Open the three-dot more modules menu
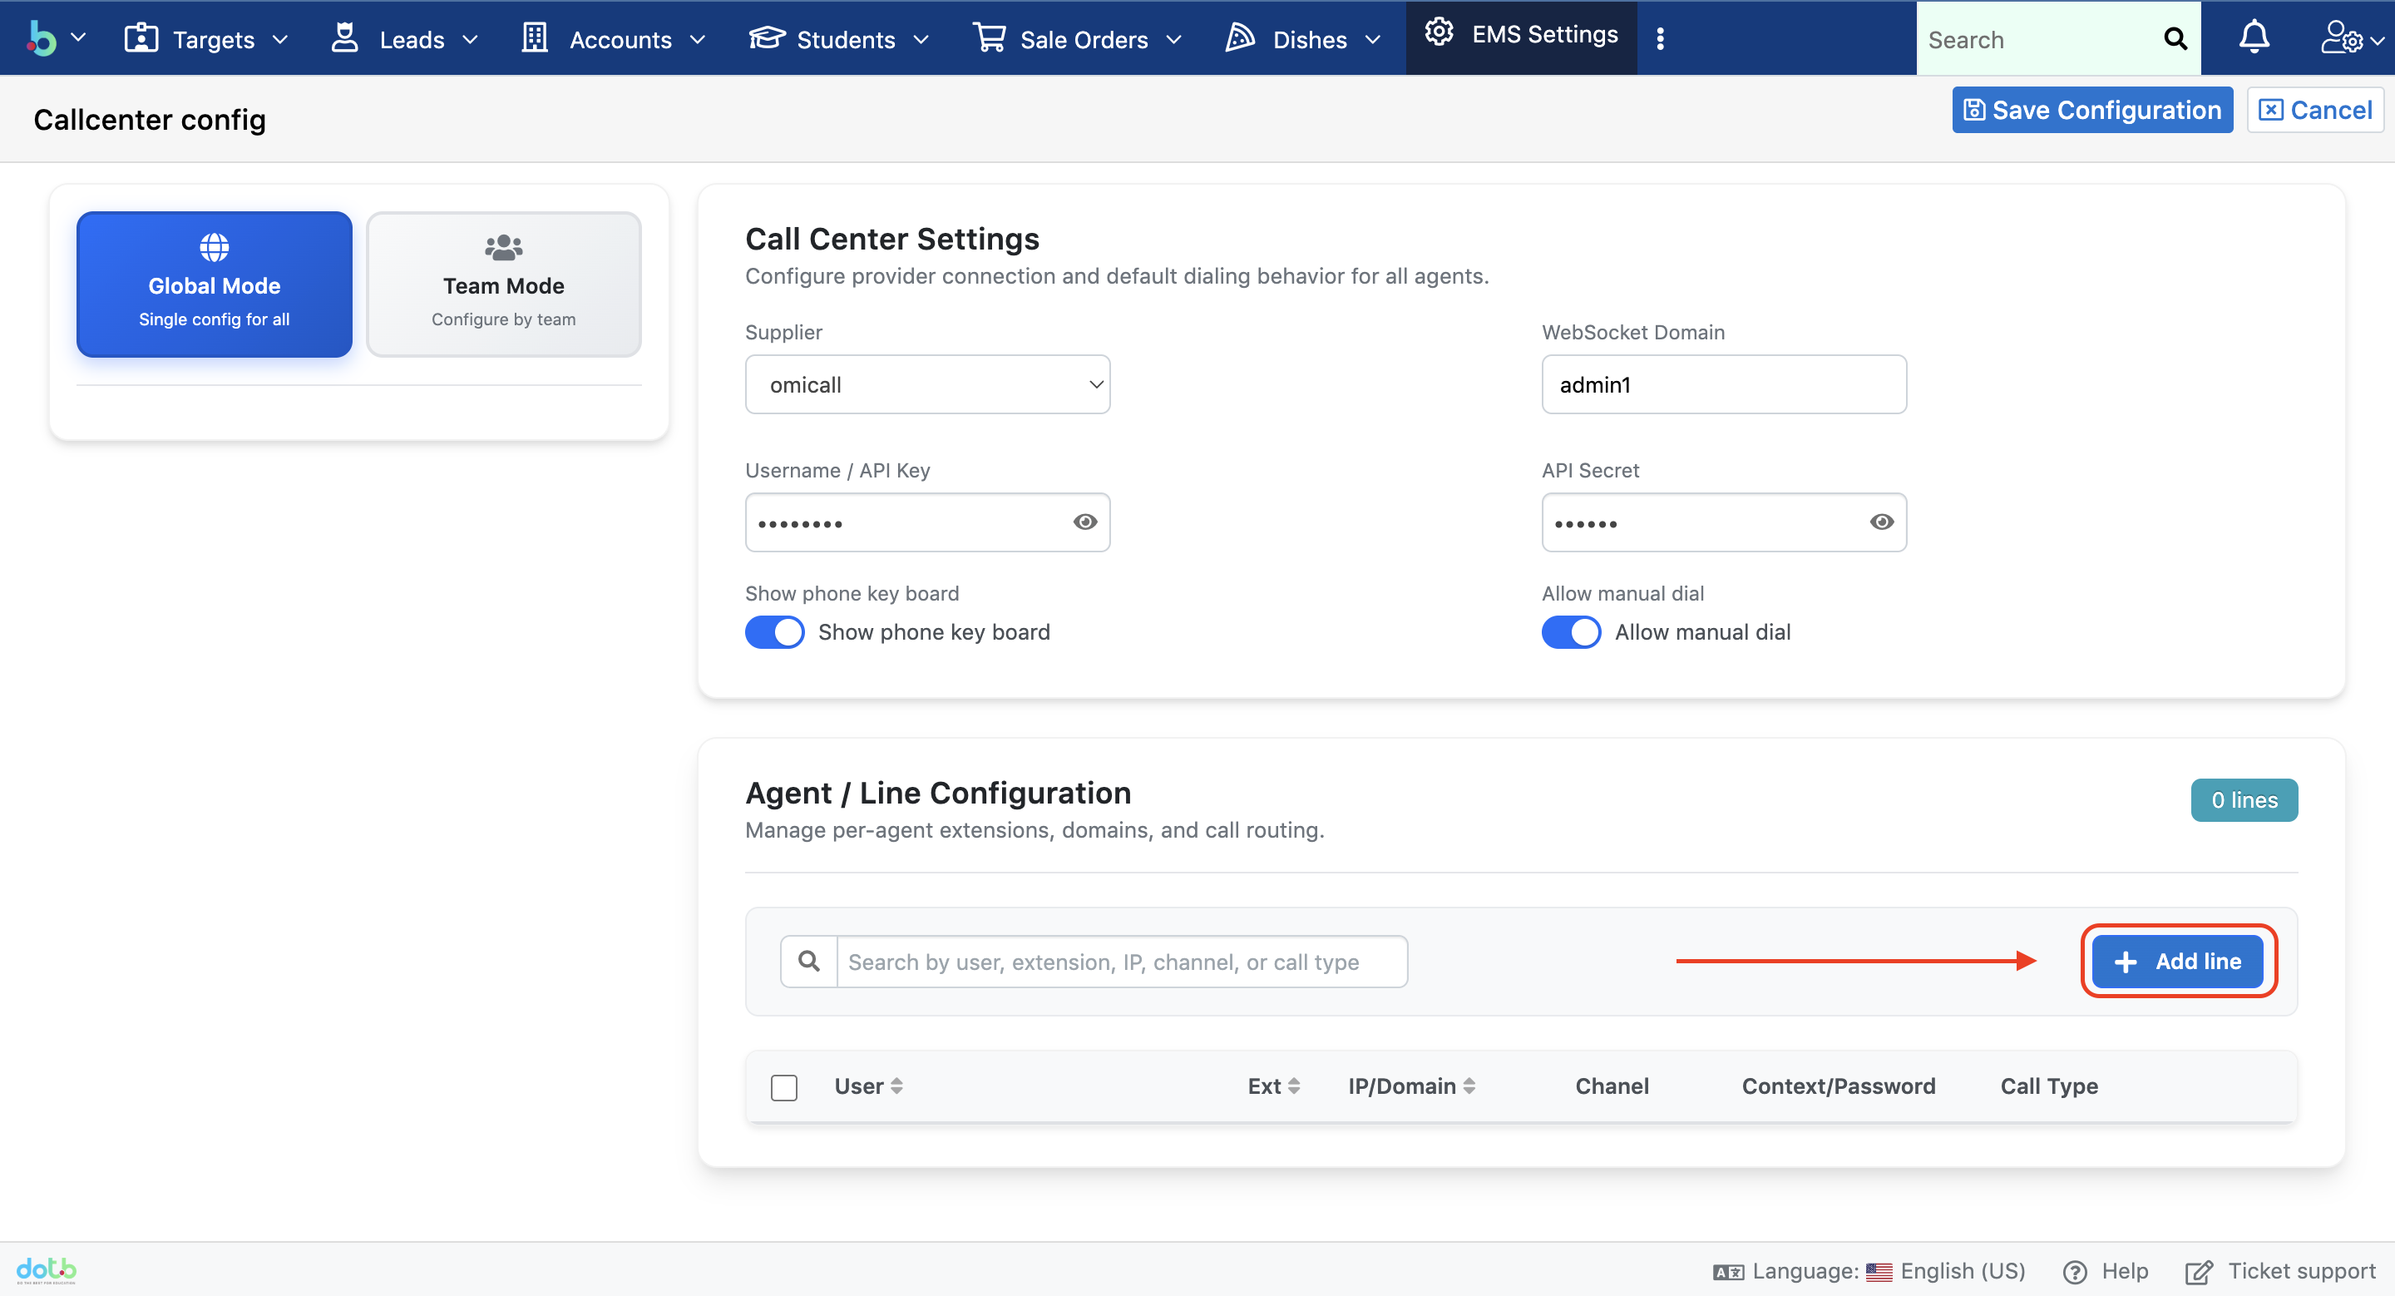The height and width of the screenshot is (1296, 2395). (x=1660, y=38)
